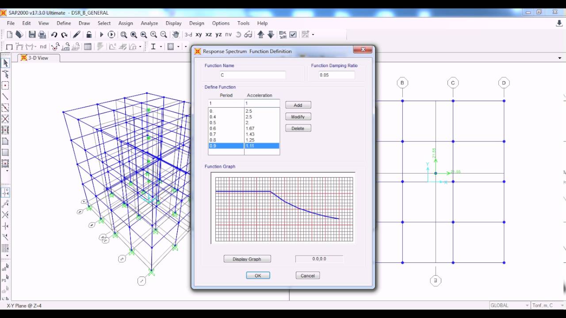Viewport: 566px width, 318px height.
Task: Switch to the 3-D View tab
Action: (39, 58)
